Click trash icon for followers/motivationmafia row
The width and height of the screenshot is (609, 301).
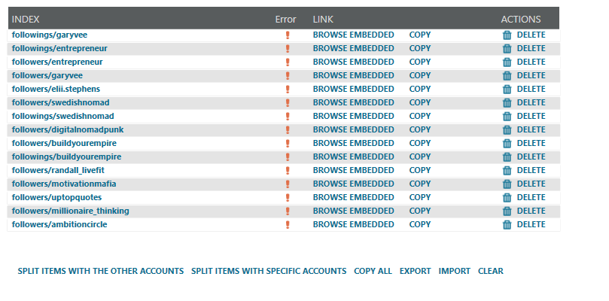[507, 184]
